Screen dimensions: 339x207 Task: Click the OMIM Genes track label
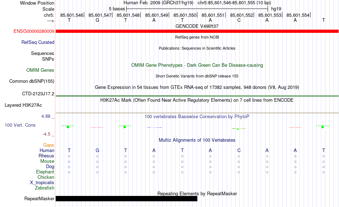[40, 70]
